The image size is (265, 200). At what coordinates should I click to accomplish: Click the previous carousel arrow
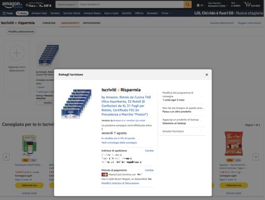coord(6,157)
